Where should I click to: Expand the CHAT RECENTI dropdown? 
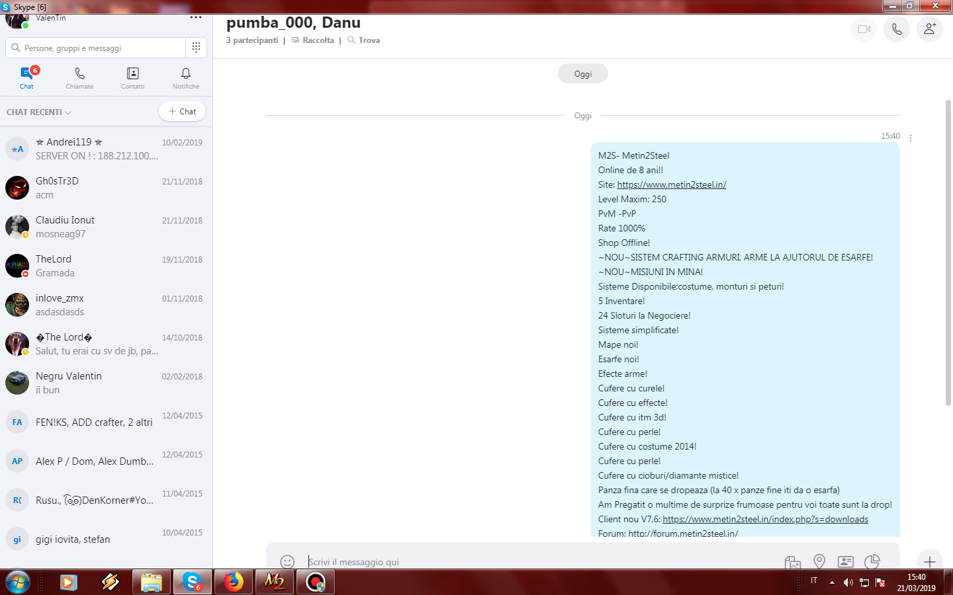39,112
